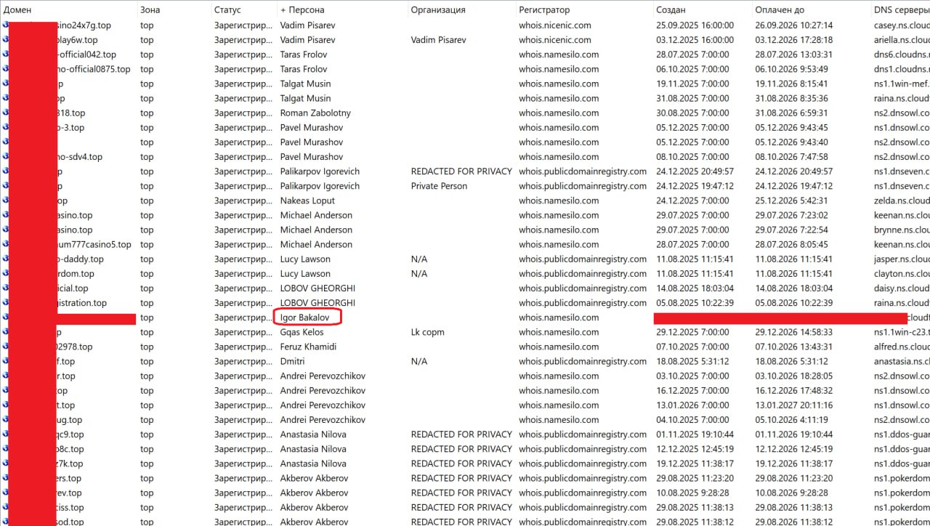
Task: Click the globe icon in the Feruz Khamidi row
Action: pyautogui.click(x=5, y=347)
